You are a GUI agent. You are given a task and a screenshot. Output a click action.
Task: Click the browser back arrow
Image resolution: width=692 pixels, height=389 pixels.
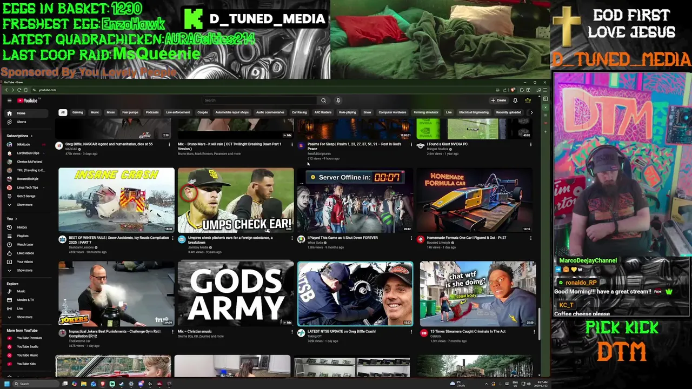[6, 90]
